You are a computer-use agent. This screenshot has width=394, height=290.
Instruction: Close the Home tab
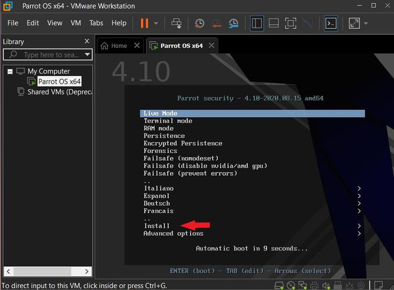point(137,45)
